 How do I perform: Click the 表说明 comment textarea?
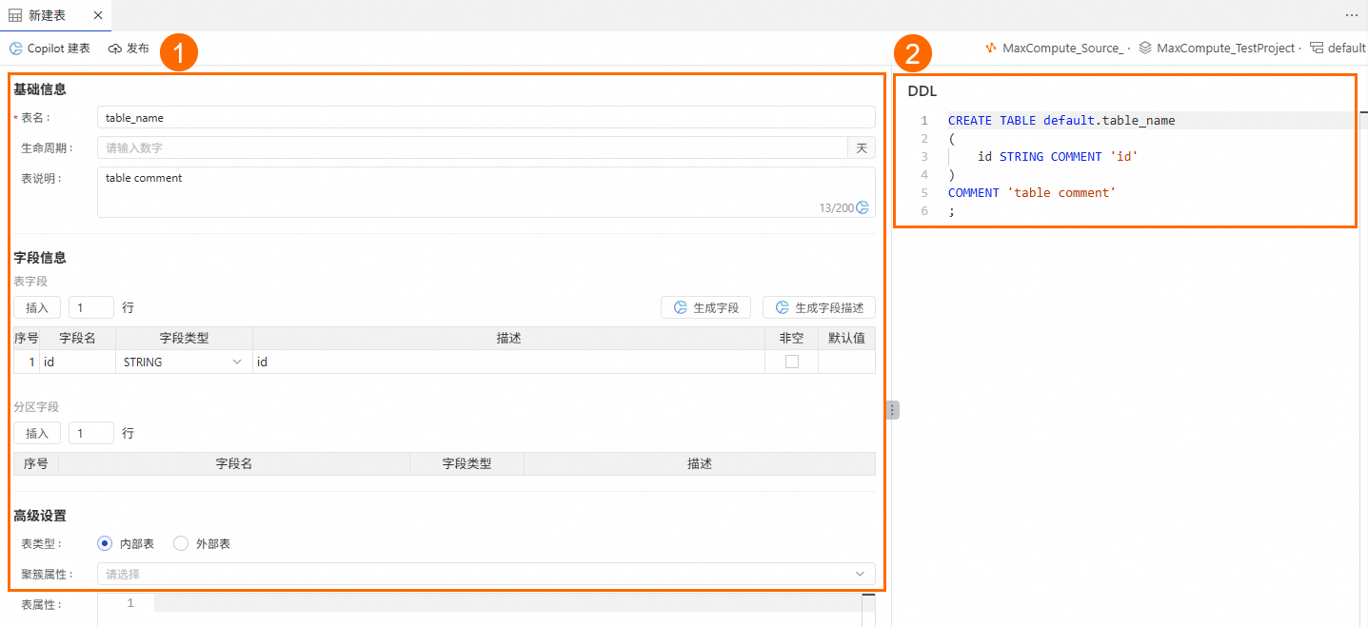pyautogui.click(x=486, y=192)
